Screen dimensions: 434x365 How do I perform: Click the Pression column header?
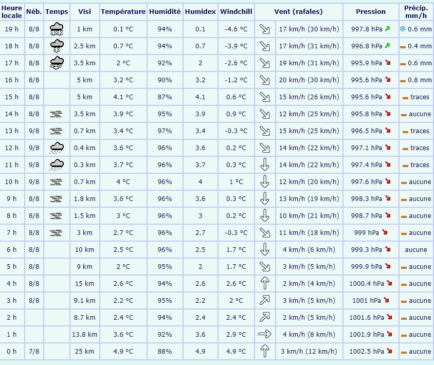(370, 12)
